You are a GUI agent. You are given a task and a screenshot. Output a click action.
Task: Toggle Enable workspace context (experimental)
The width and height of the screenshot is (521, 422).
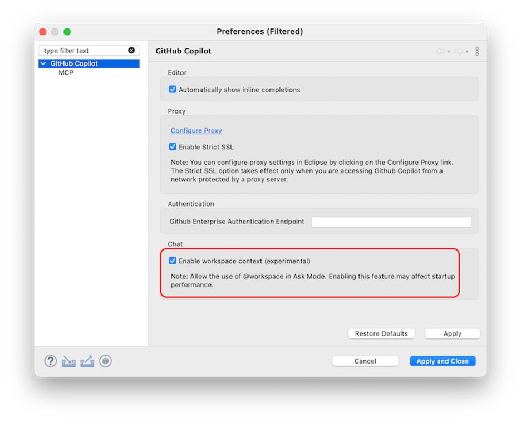coord(173,261)
